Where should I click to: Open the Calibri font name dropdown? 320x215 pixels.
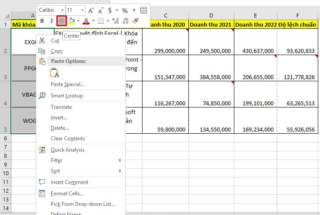pos(62,10)
